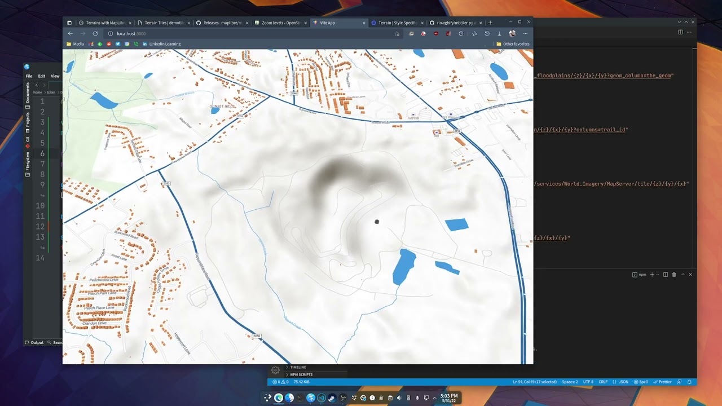The height and width of the screenshot is (406, 722).
Task: Toggle VS Code editor split layout icon
Action: click(680, 32)
